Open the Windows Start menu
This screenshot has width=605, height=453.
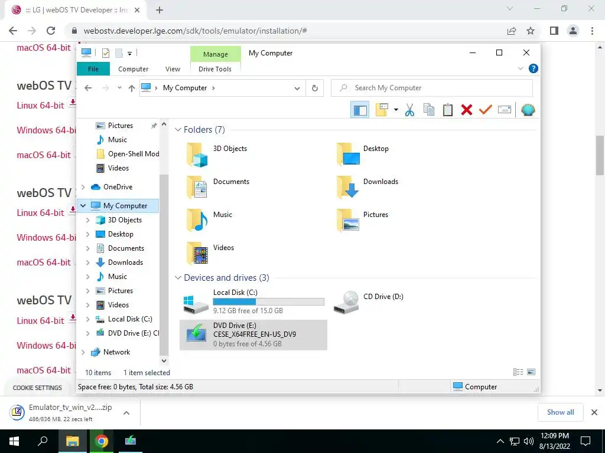click(14, 441)
